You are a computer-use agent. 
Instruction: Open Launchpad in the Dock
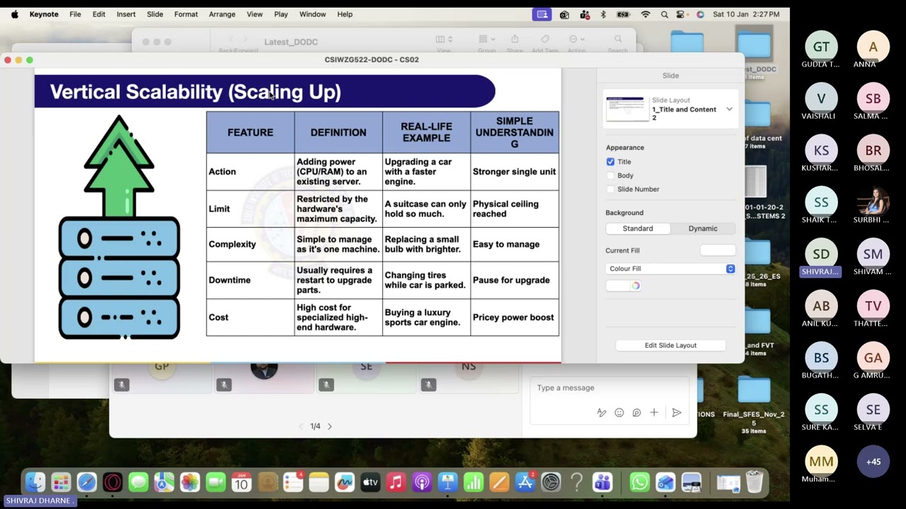61,483
